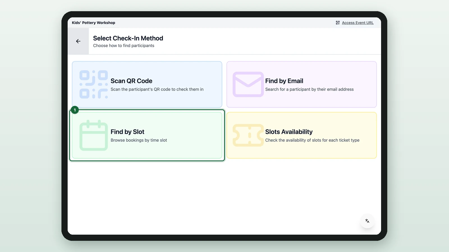Click the calendar icon in Find by Slot card
This screenshot has width=449, height=252.
(x=94, y=135)
